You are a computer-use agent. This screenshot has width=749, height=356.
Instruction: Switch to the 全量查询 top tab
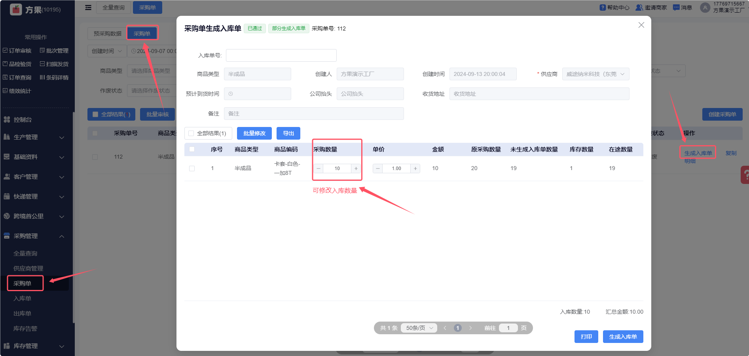[114, 8]
